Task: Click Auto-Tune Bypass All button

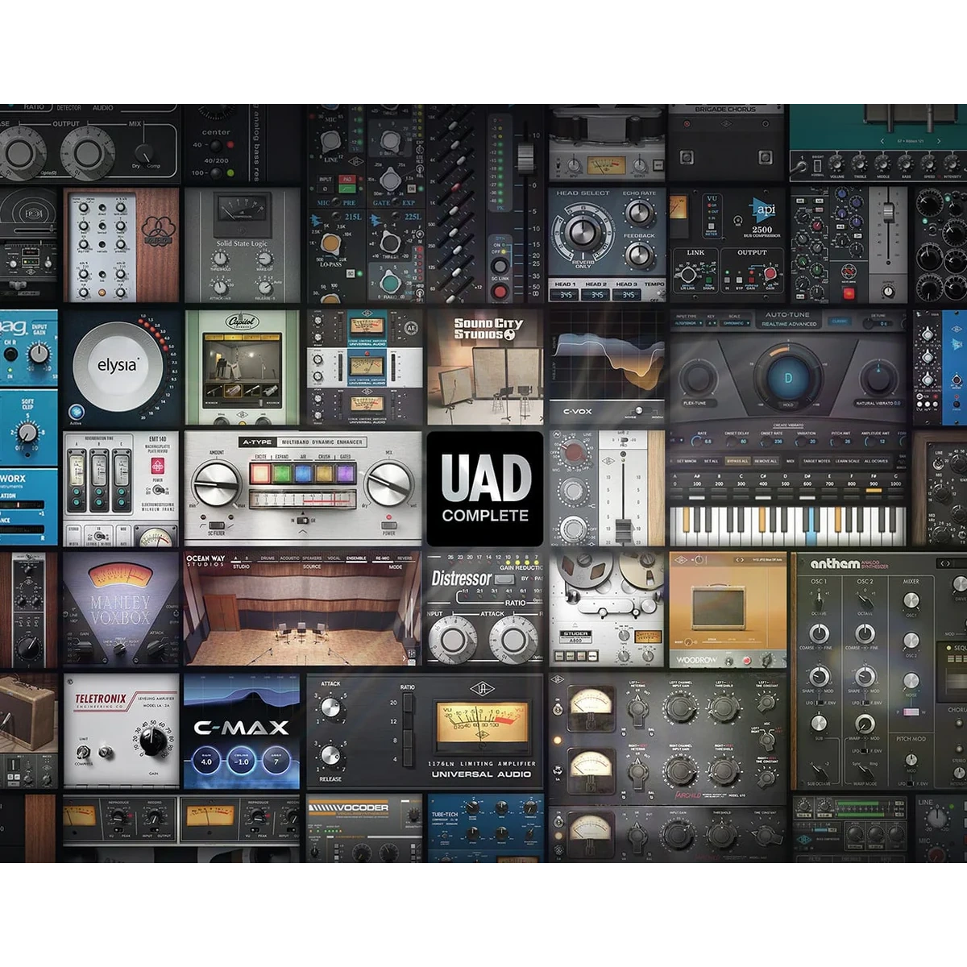Action: click(737, 461)
